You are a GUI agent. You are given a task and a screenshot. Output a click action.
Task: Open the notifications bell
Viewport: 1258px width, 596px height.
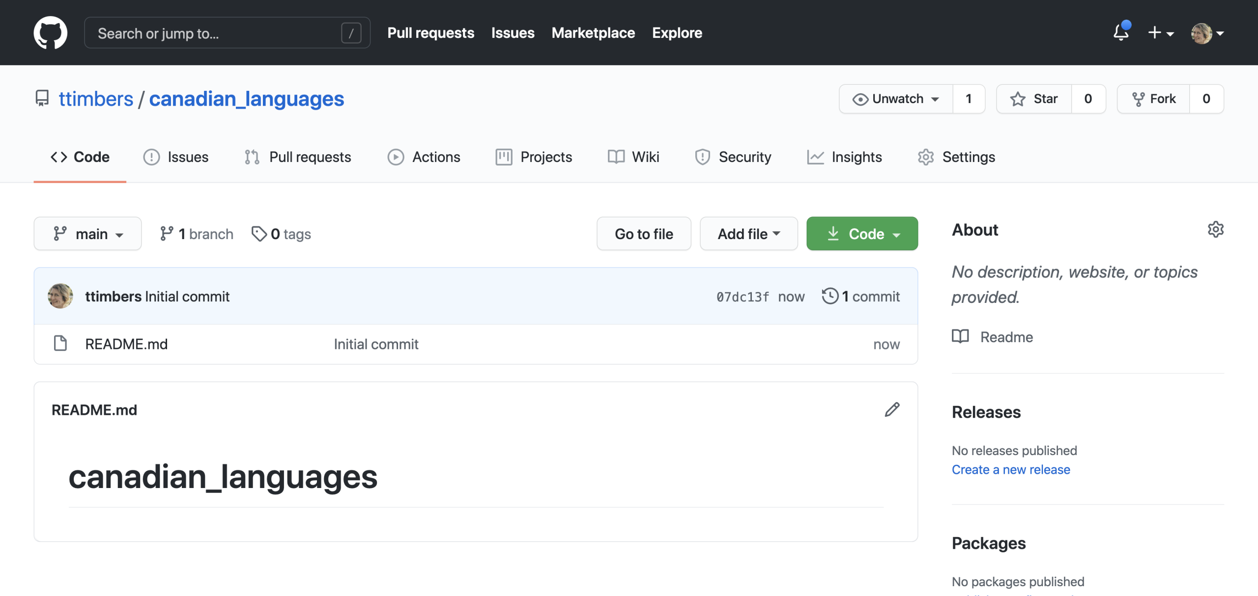click(1121, 32)
